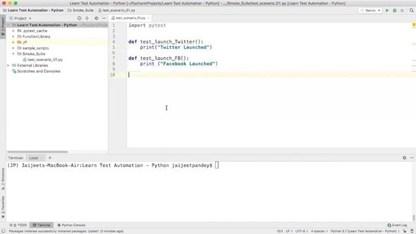Select the Local terminal session tab
The height and width of the screenshot is (234, 416).
34,158
